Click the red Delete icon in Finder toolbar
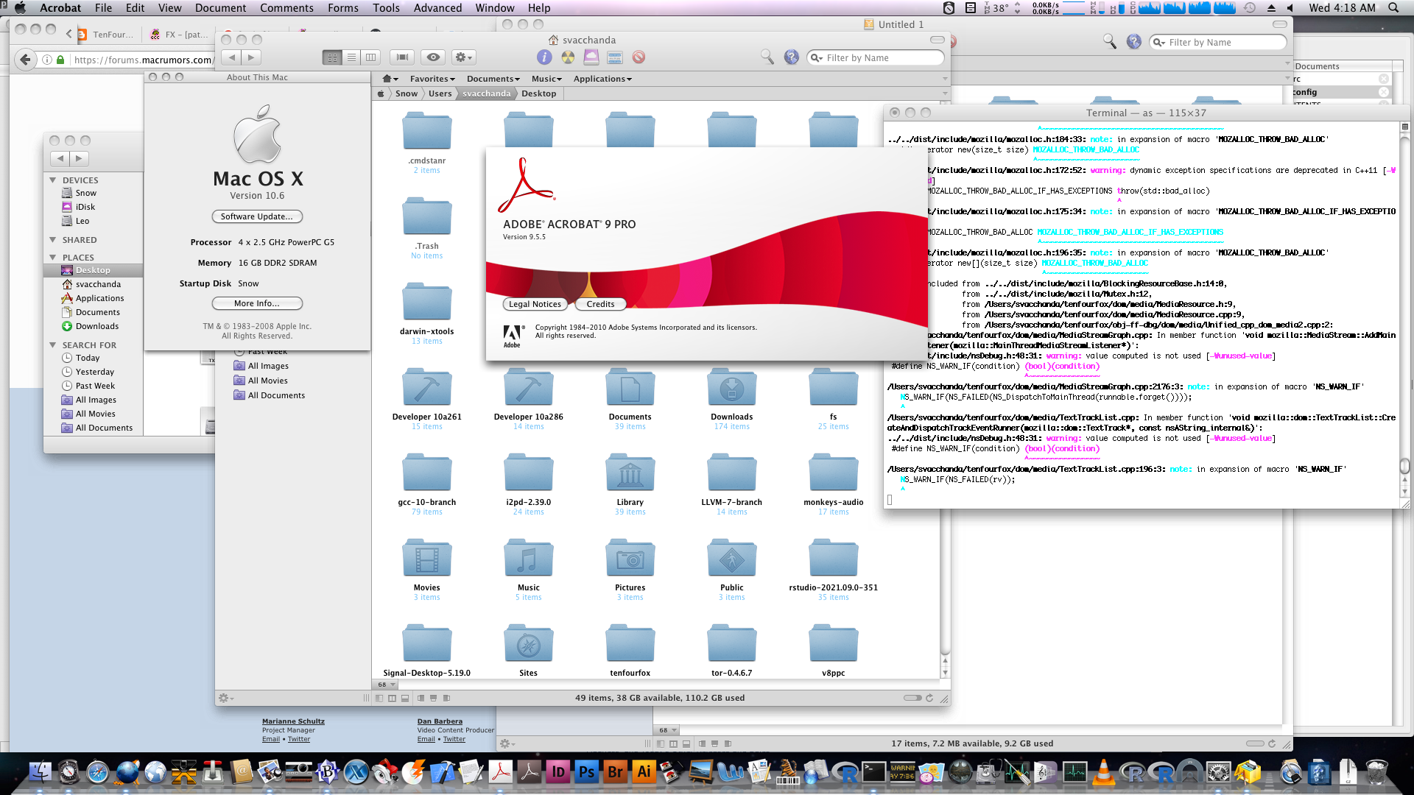The width and height of the screenshot is (1414, 795). [639, 57]
